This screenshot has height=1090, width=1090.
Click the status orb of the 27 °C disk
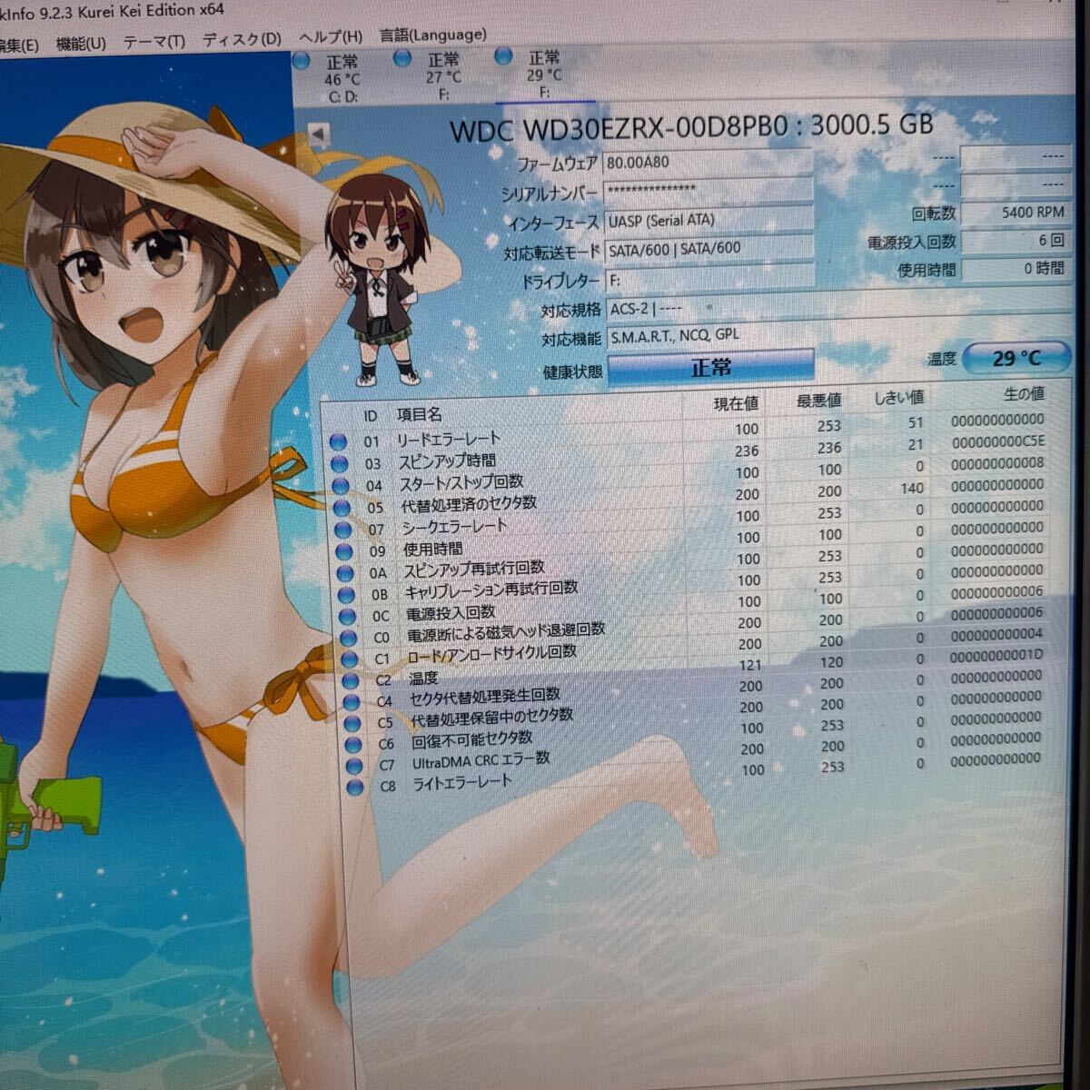[x=402, y=59]
